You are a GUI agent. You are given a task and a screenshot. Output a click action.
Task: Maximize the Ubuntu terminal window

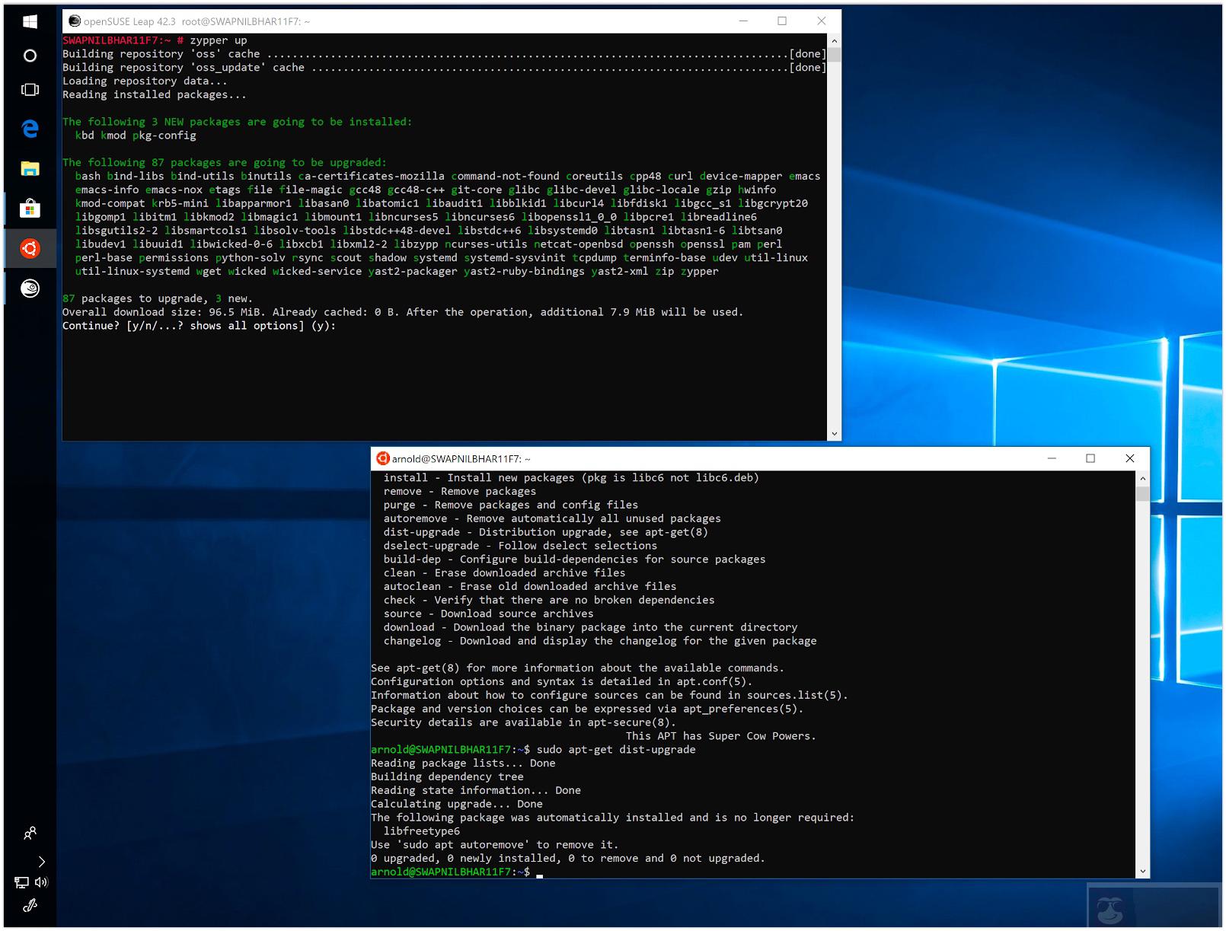[1092, 458]
